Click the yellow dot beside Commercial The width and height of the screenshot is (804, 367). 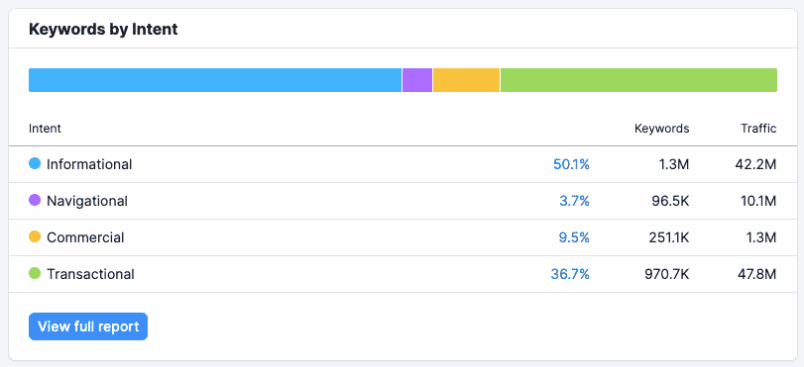(35, 237)
